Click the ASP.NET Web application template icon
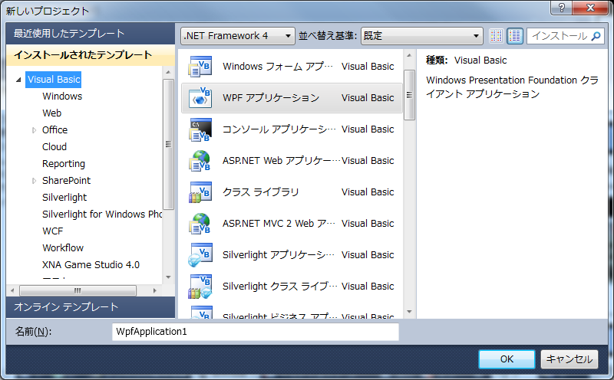Viewport: 614px width, 380px height. tap(200, 161)
